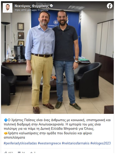Open the photo of the two men
Screen dimensions: 116x156
click(x=57, y=58)
